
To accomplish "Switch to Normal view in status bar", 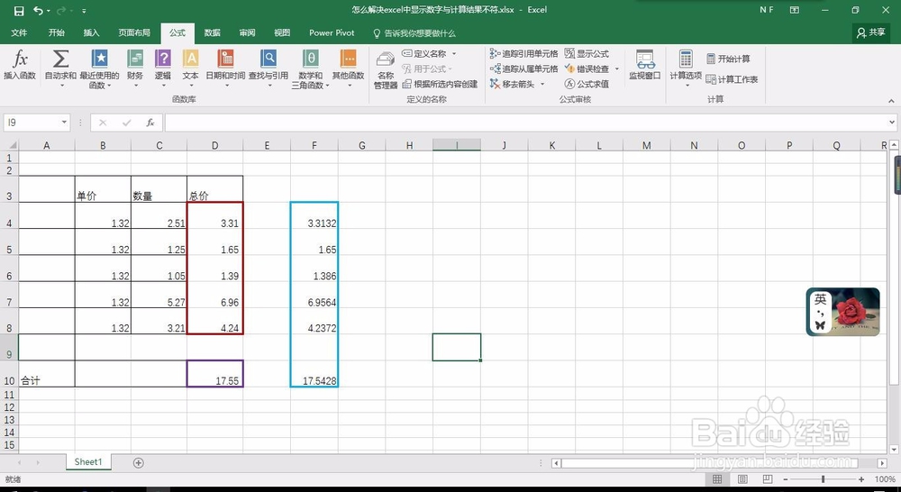I will (x=717, y=478).
